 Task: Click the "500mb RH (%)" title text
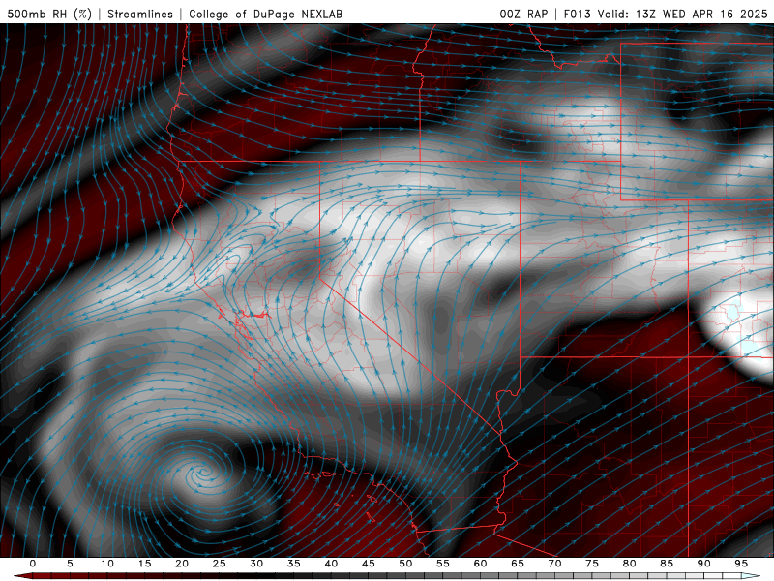[49, 14]
